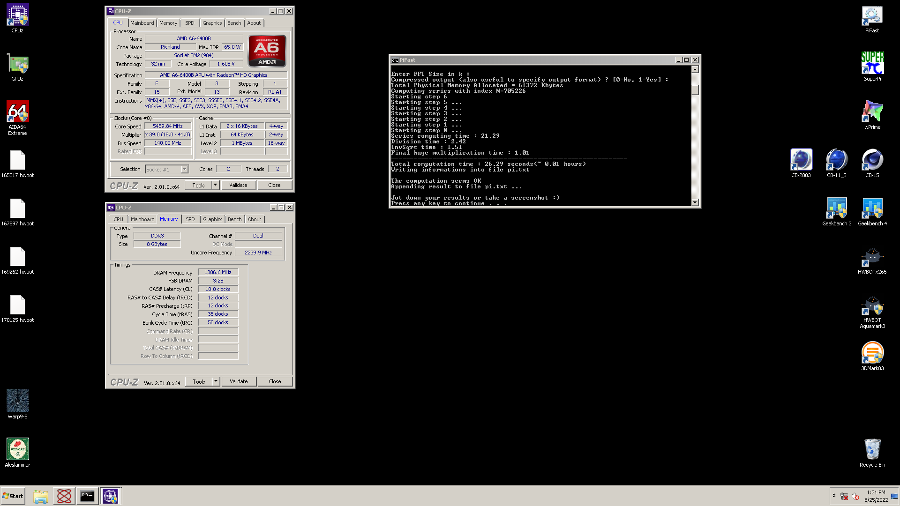This screenshot has height=506, width=900.
Task: Switch to the command prompt taskbar item
Action: coord(87,496)
